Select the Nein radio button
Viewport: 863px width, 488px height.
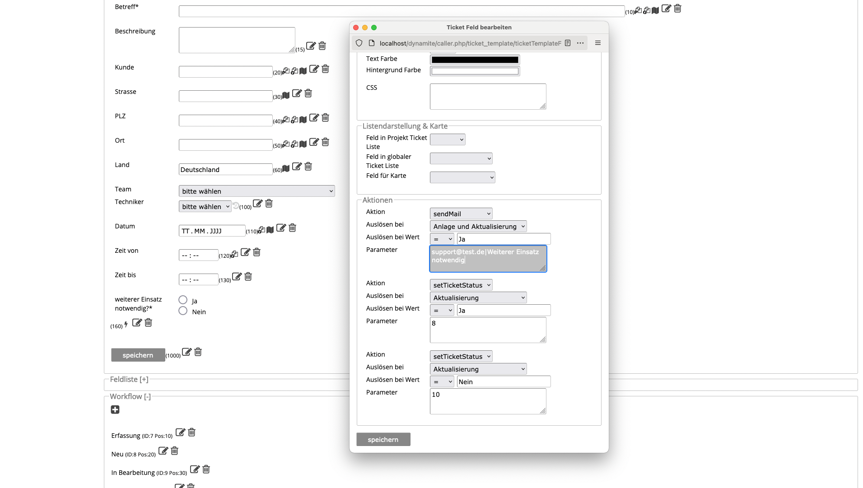click(183, 311)
